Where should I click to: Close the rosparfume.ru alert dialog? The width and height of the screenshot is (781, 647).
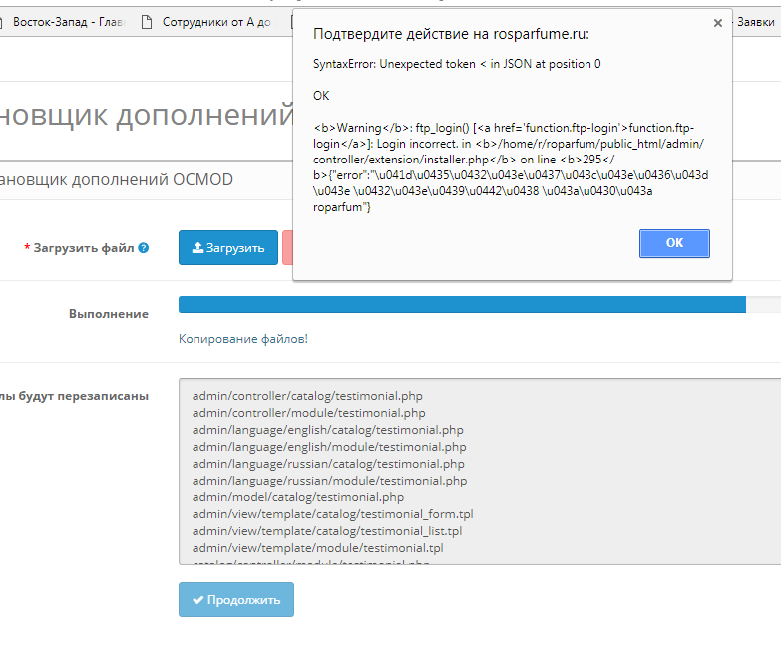718,23
